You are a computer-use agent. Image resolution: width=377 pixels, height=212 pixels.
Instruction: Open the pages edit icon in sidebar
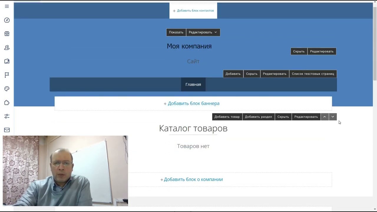coord(7,61)
